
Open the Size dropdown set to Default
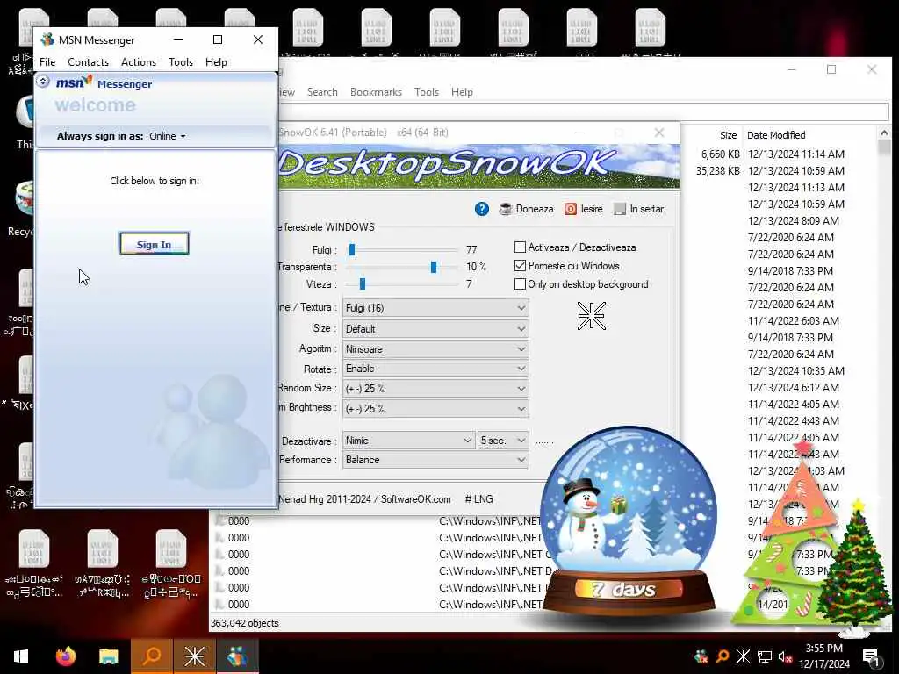[435, 329]
